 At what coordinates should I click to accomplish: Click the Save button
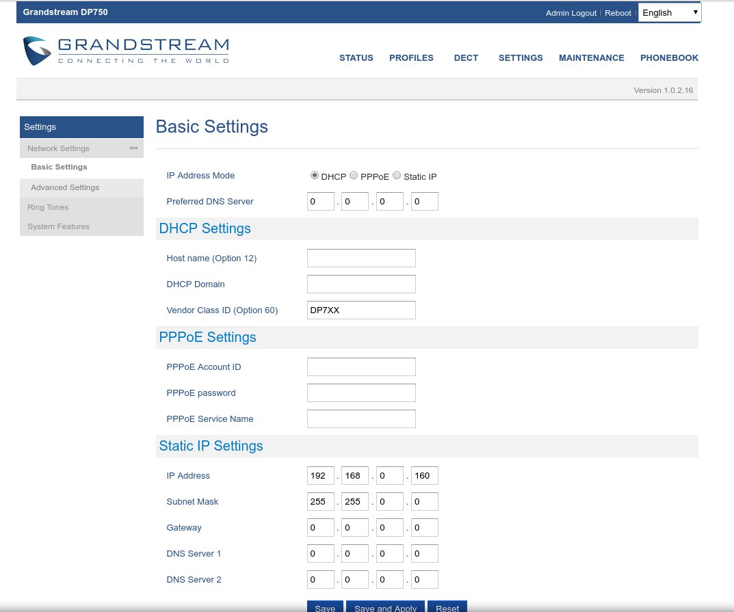coord(325,607)
